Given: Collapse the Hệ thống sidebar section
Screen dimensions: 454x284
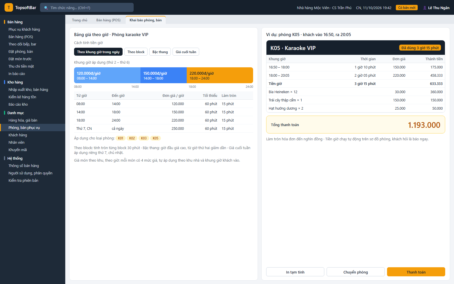Looking at the screenshot, I should [x=15, y=158].
